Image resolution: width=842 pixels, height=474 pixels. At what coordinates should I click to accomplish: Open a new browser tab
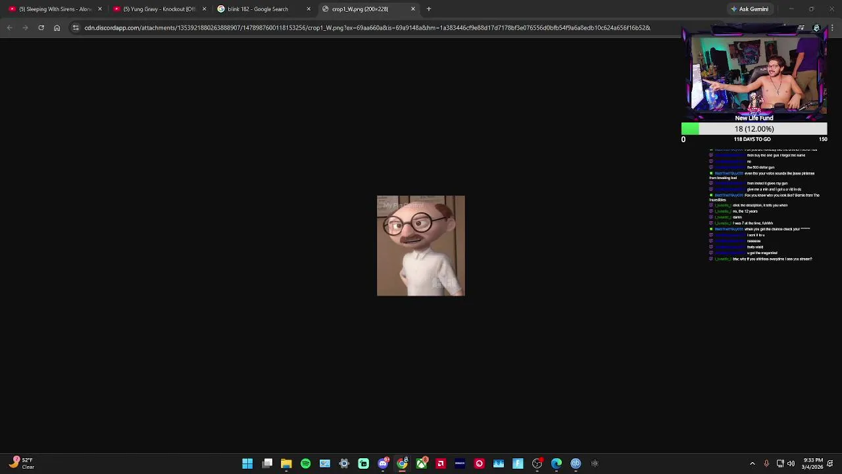click(x=429, y=9)
